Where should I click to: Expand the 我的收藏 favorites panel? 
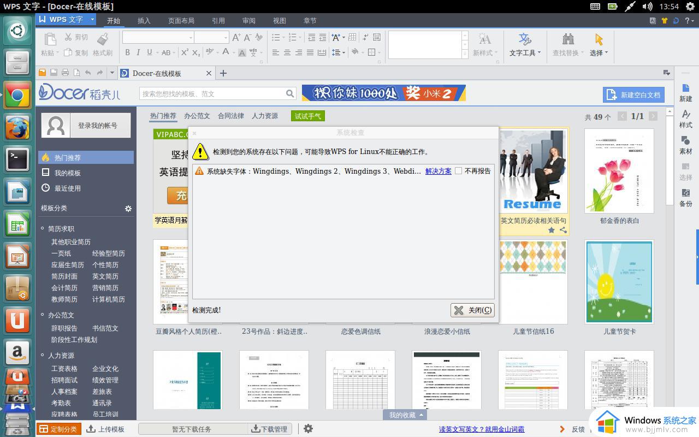tap(405, 415)
